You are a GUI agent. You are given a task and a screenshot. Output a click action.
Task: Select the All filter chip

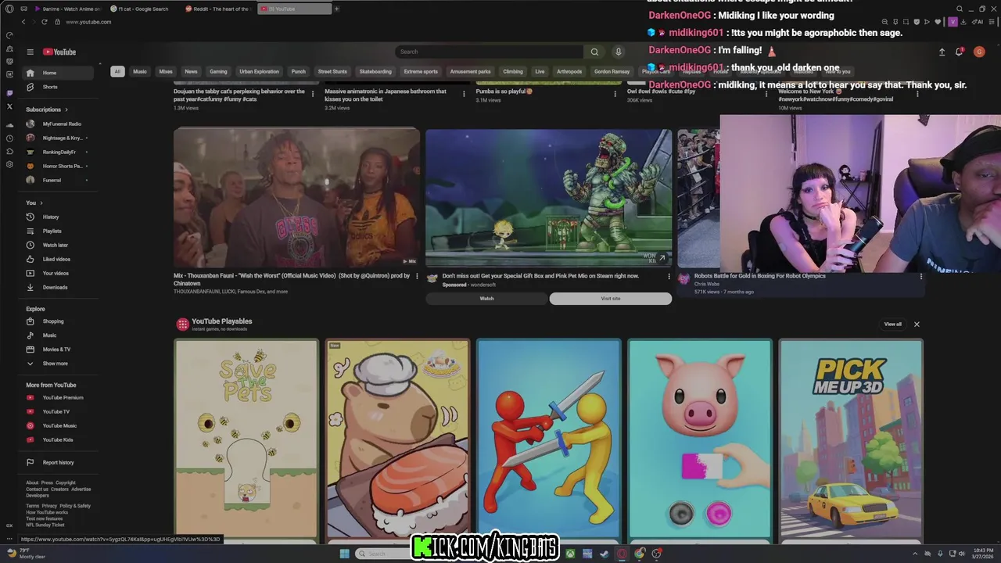click(117, 71)
